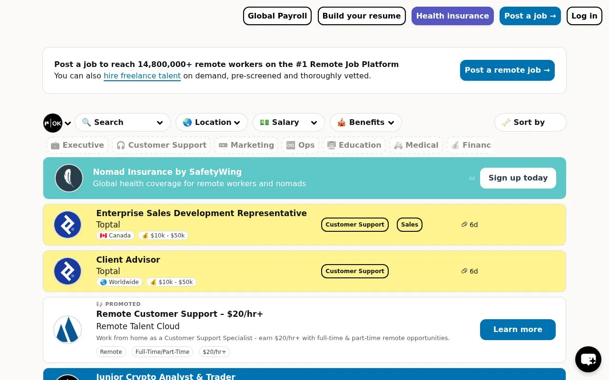Filter jobs by Education category
Screen dimensions: 609x380
354,145
